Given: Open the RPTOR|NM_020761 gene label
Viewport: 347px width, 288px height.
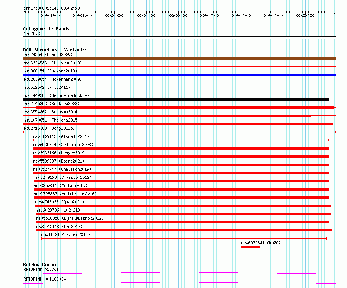Looking at the screenshot, I should tap(41, 269).
